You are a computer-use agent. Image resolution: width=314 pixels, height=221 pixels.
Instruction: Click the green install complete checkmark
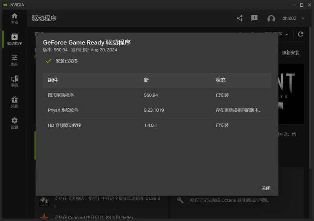coord(48,61)
